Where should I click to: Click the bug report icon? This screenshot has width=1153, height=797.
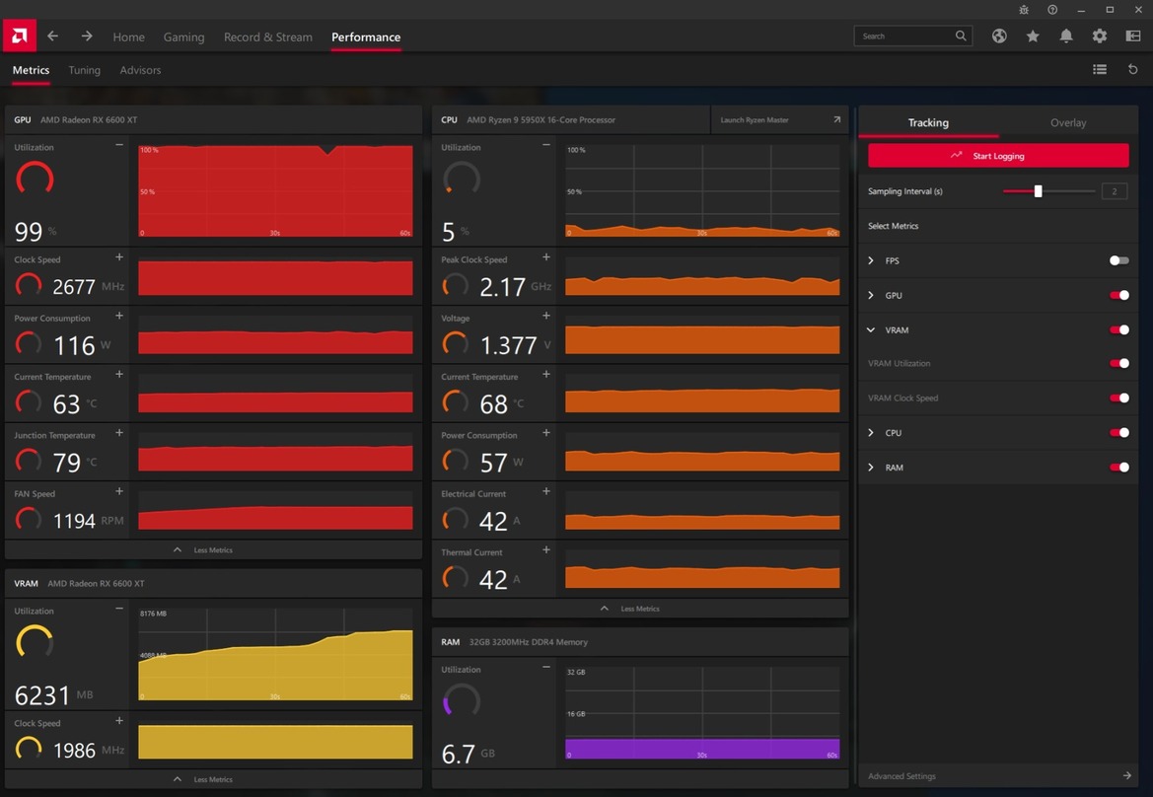(x=1024, y=10)
